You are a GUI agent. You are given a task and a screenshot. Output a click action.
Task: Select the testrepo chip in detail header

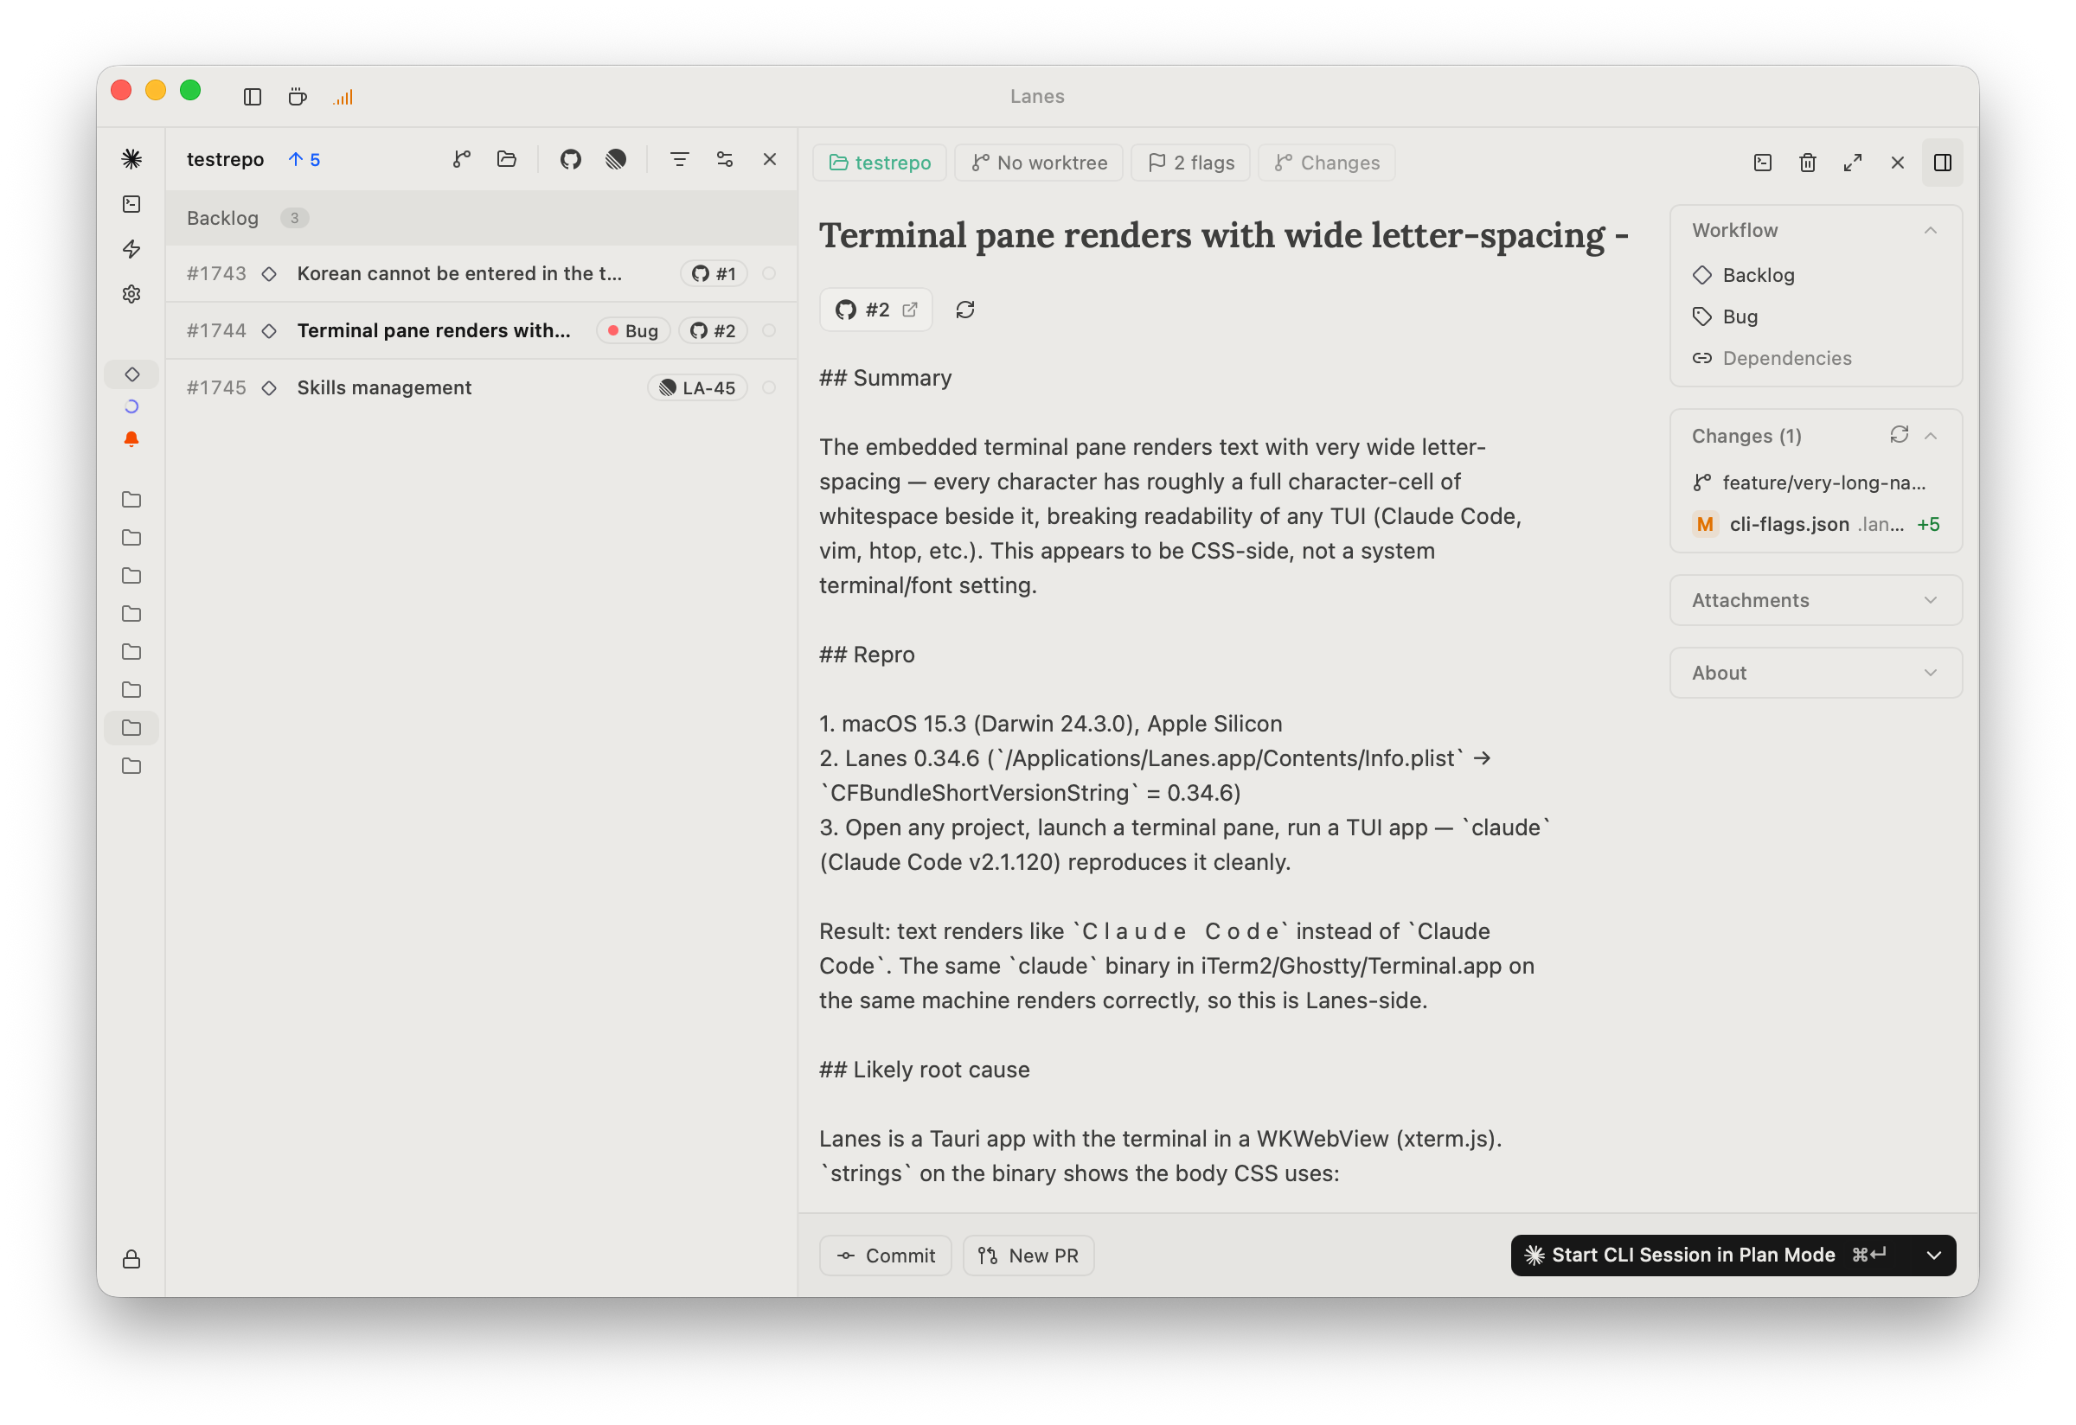click(x=880, y=163)
